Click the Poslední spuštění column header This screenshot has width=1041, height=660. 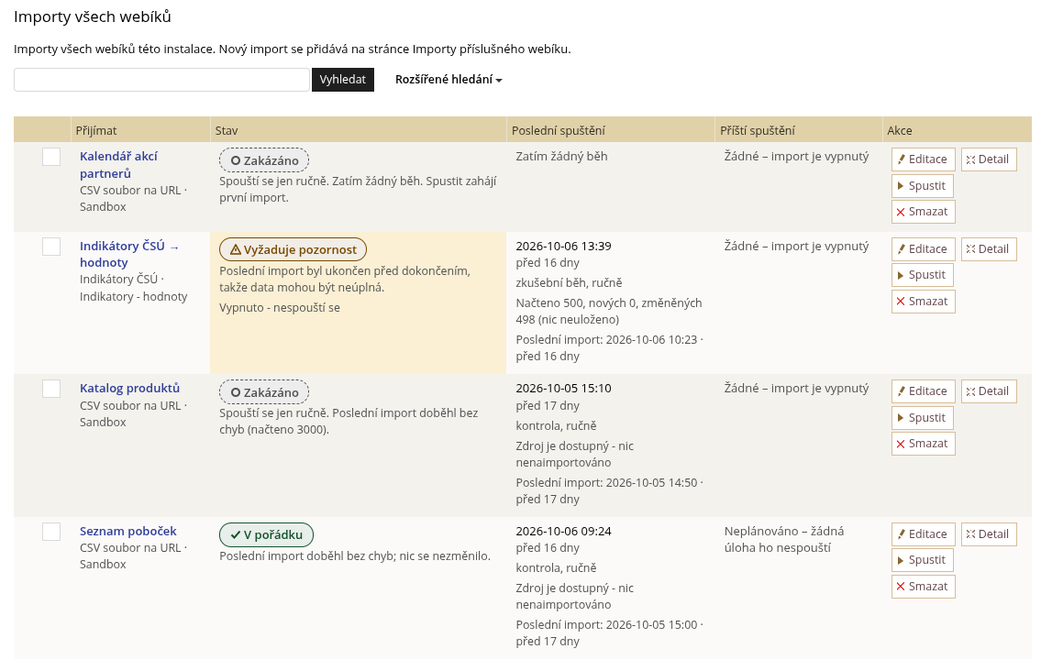559,131
